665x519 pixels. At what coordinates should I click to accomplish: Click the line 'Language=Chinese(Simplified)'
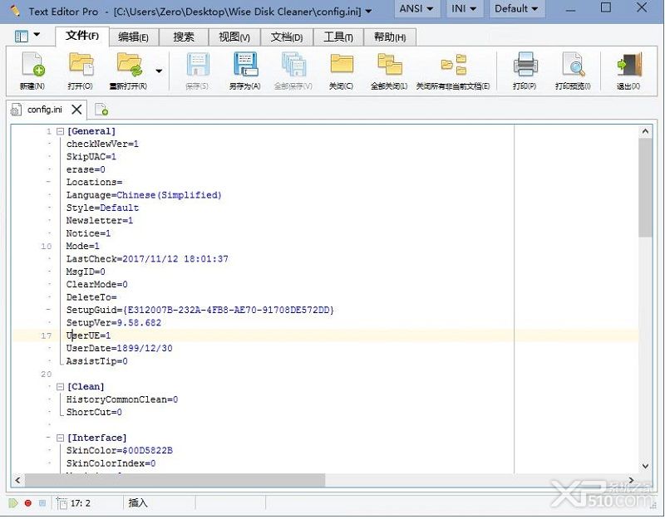[x=144, y=195]
